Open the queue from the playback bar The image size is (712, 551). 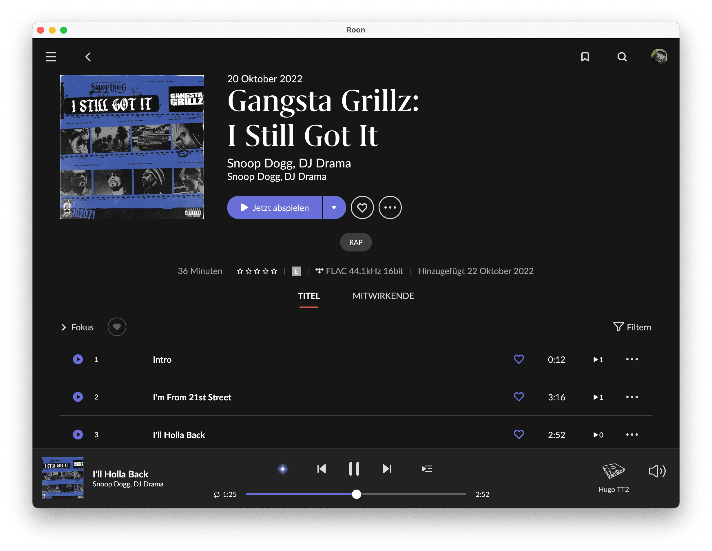pos(427,469)
